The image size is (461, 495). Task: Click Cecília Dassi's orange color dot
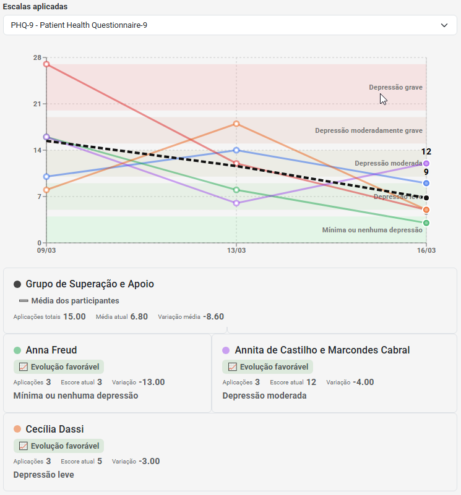coord(17,429)
